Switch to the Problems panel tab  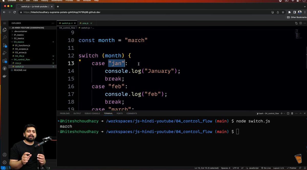65,113
